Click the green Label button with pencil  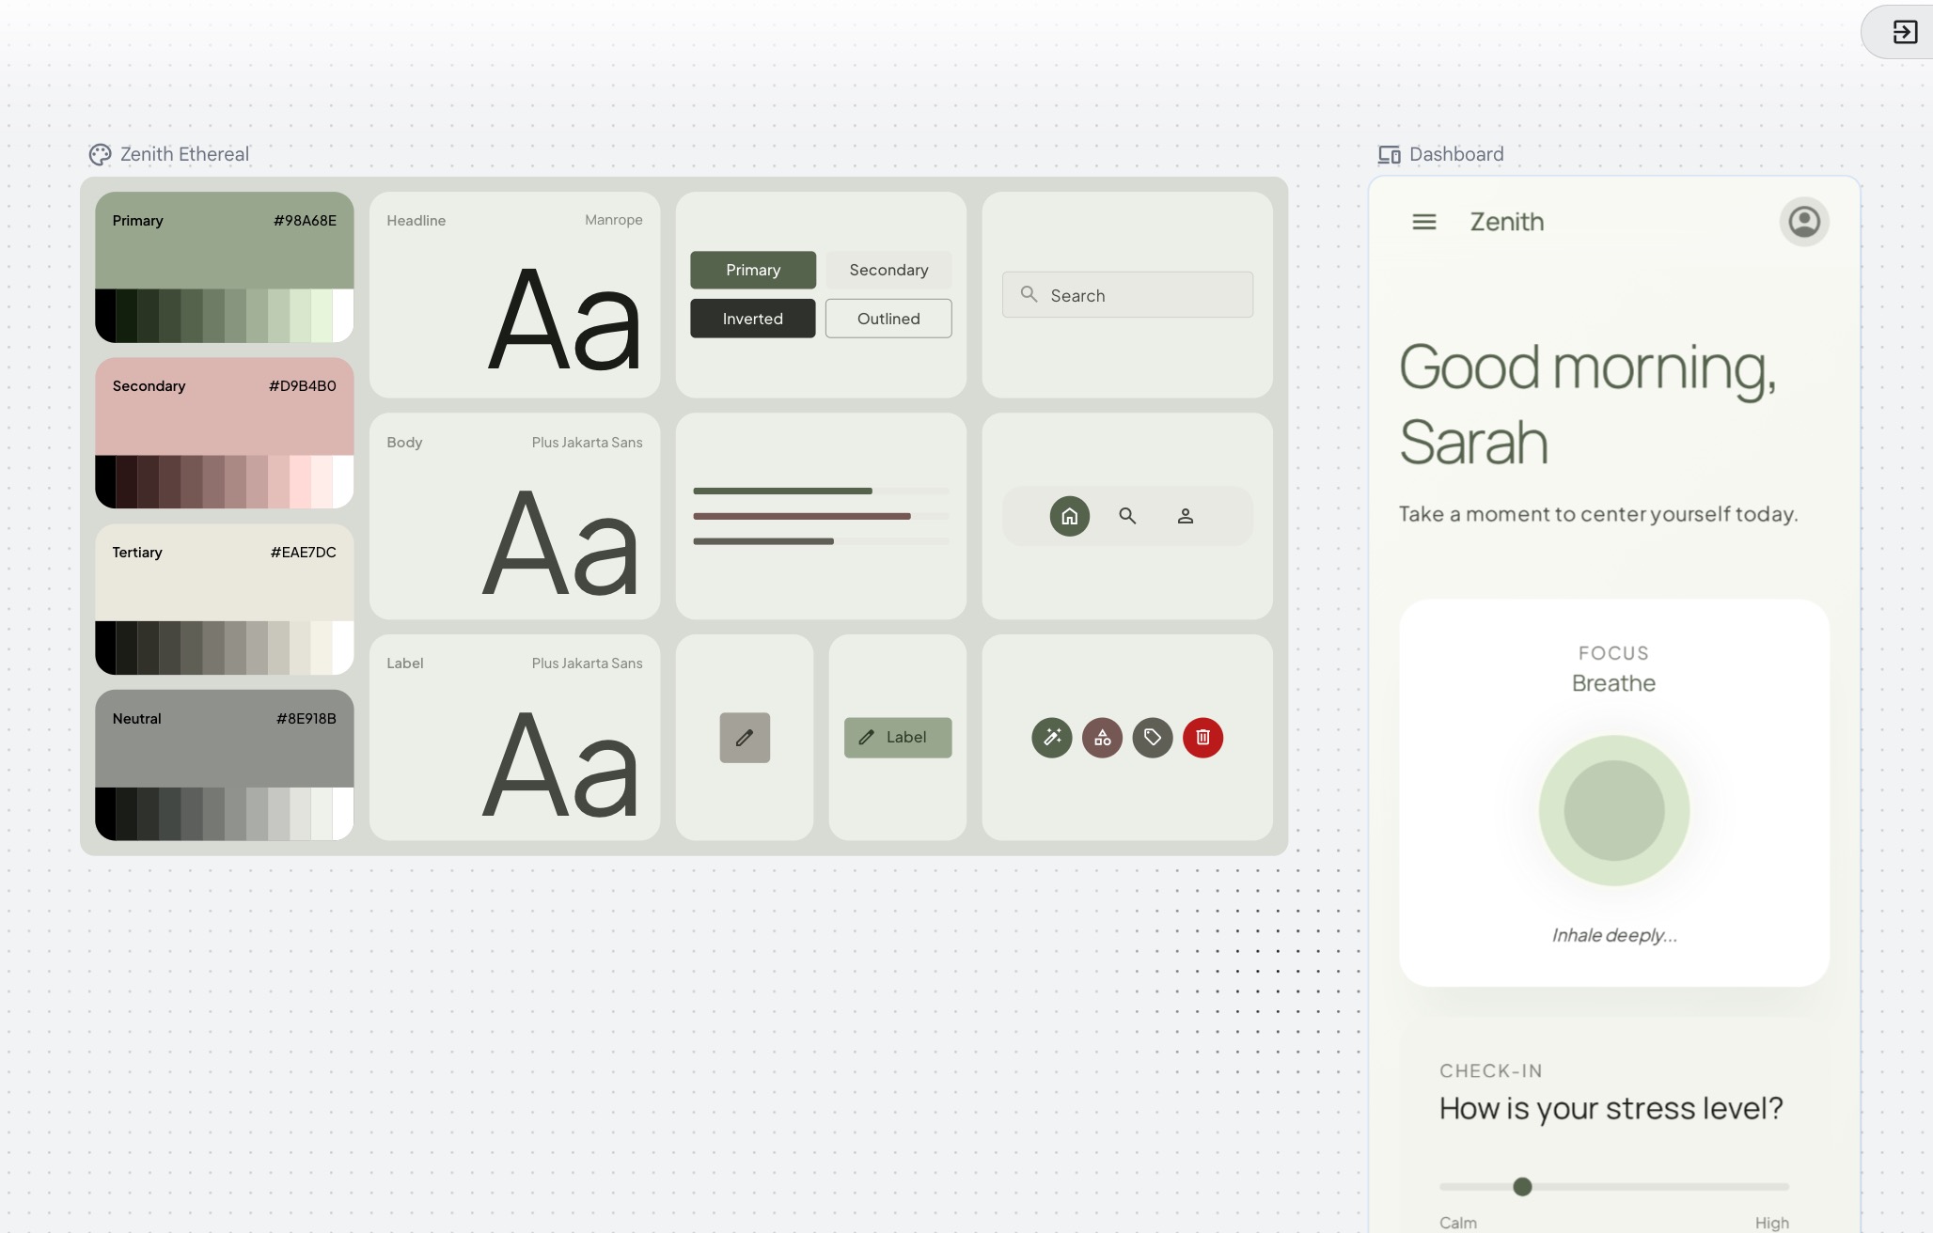(x=898, y=738)
